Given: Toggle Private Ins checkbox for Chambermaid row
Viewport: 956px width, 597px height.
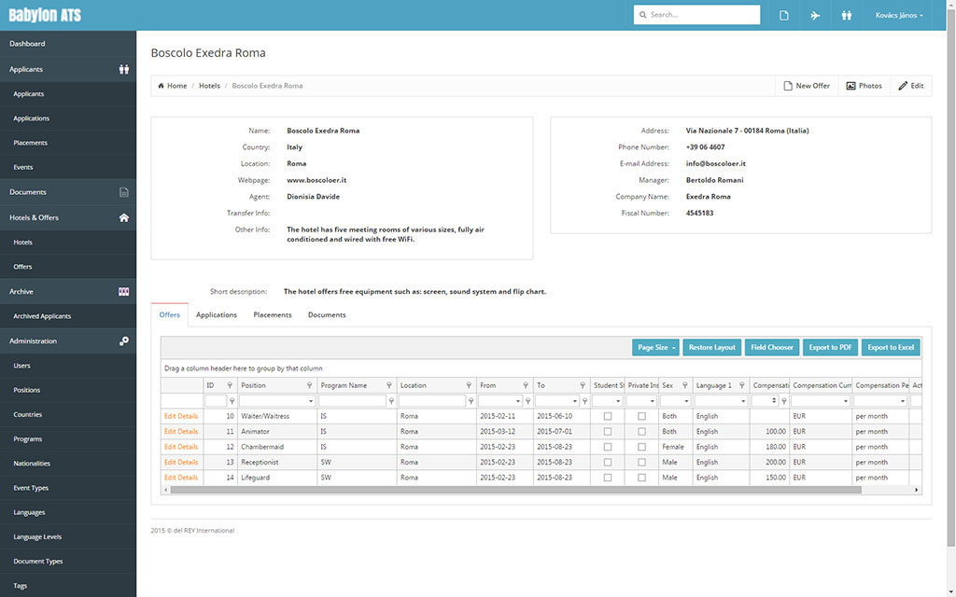Looking at the screenshot, I should [641, 447].
